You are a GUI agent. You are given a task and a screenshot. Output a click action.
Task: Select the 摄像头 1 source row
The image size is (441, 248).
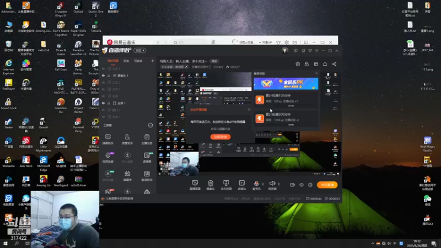[x=128, y=76]
